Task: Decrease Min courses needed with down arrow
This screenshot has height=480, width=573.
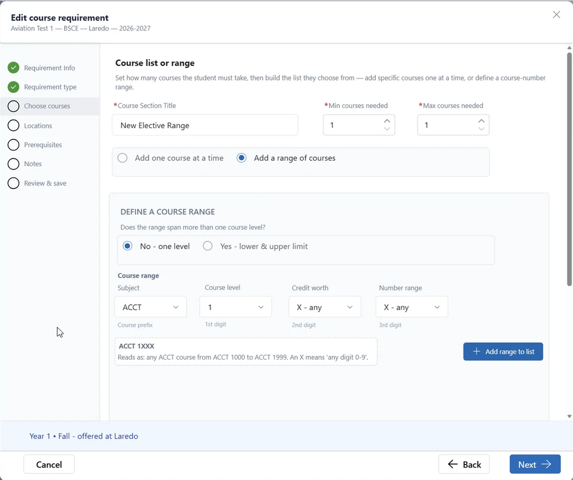Action: coord(387,129)
